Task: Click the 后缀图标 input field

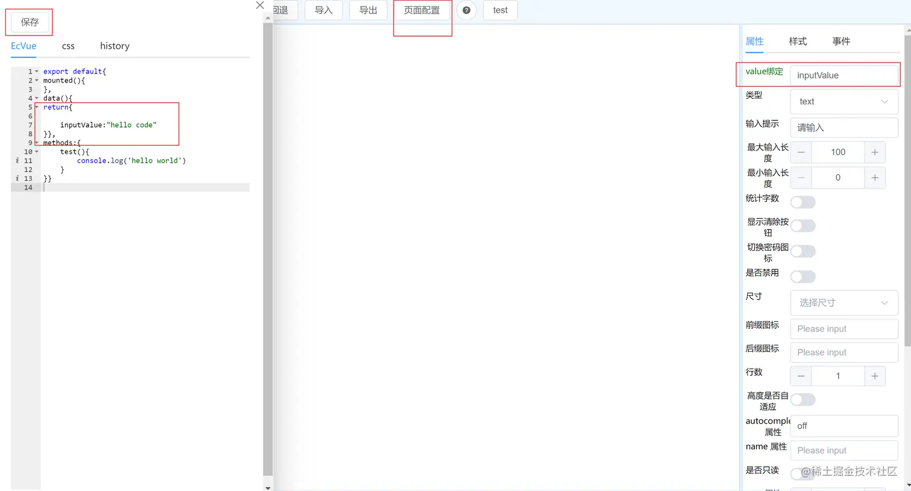Action: [844, 352]
